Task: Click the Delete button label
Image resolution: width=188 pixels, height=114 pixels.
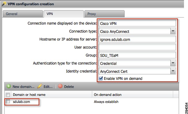Action: click(x=69, y=87)
